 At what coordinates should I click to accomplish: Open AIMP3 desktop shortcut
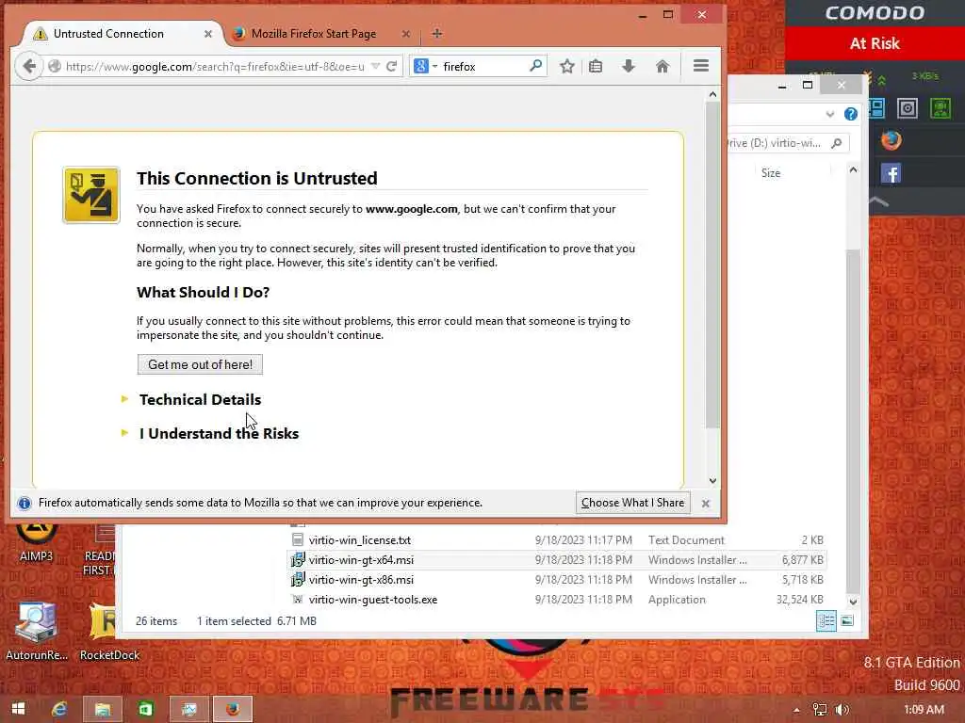[37, 541]
